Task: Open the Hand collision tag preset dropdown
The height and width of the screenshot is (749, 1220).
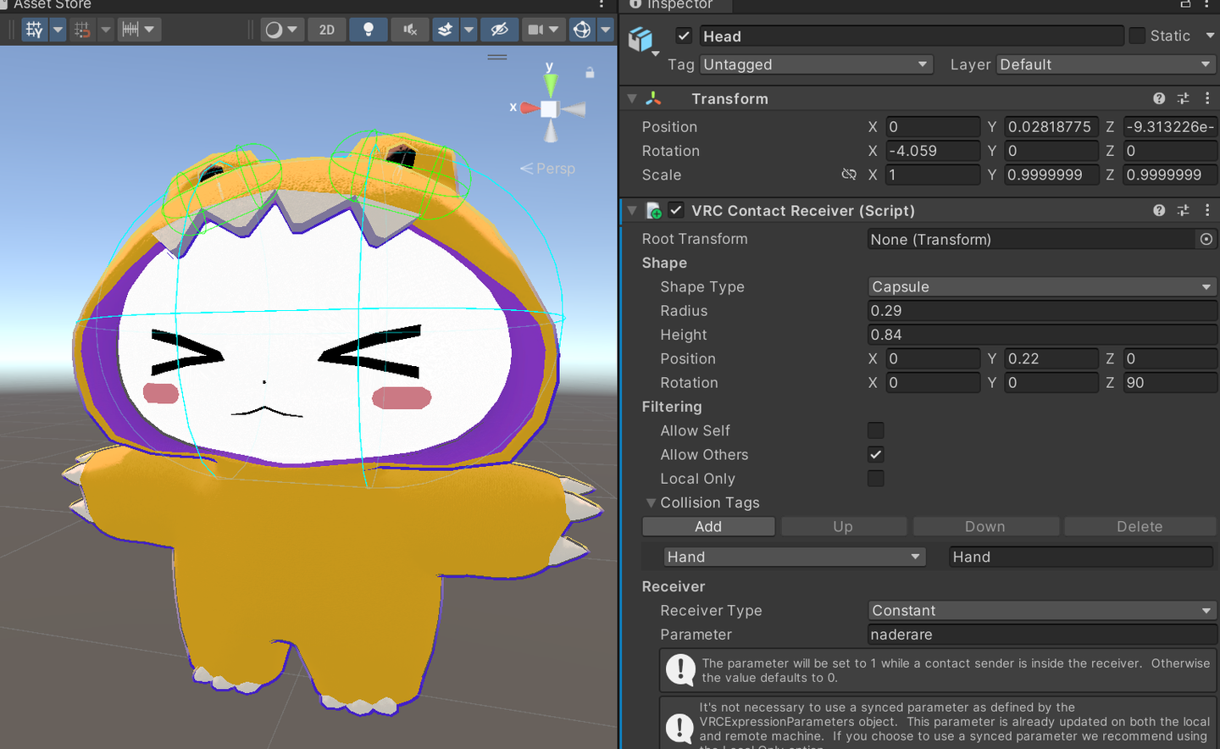Action: point(795,557)
